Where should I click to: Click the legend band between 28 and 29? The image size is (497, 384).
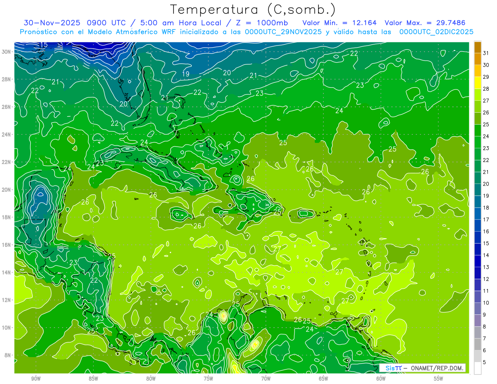(x=478, y=83)
